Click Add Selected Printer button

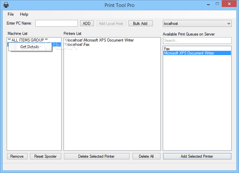(x=197, y=156)
